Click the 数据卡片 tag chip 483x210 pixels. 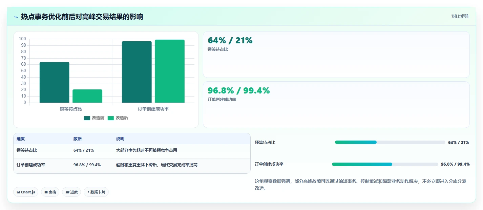coord(96,192)
